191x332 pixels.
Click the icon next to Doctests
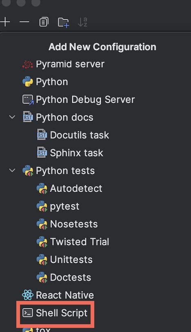tap(42, 278)
